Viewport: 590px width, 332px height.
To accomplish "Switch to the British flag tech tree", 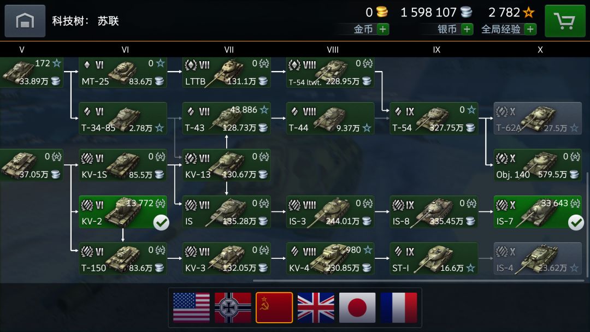I will click(x=316, y=307).
